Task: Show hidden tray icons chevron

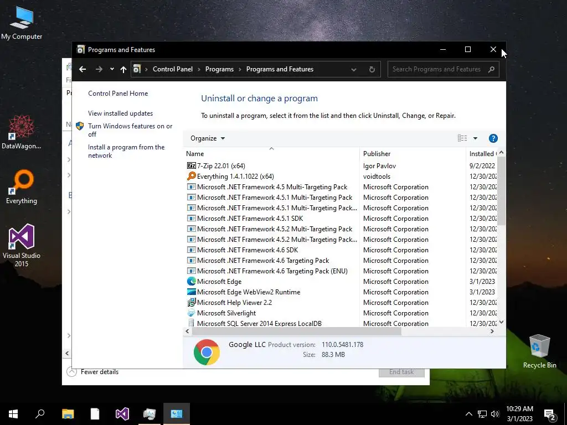Action: click(x=468, y=414)
